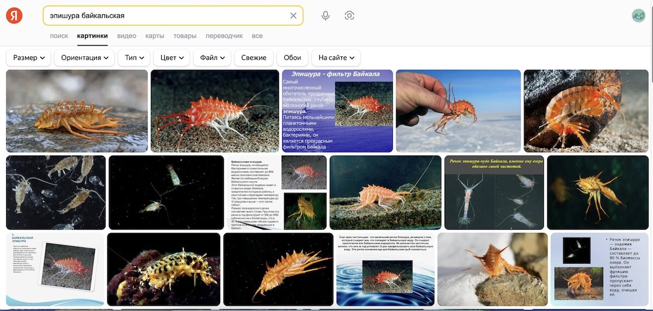Open the pale orange amphipod in aquarium photo
Viewport: 653px width, 311px height.
tap(385, 193)
